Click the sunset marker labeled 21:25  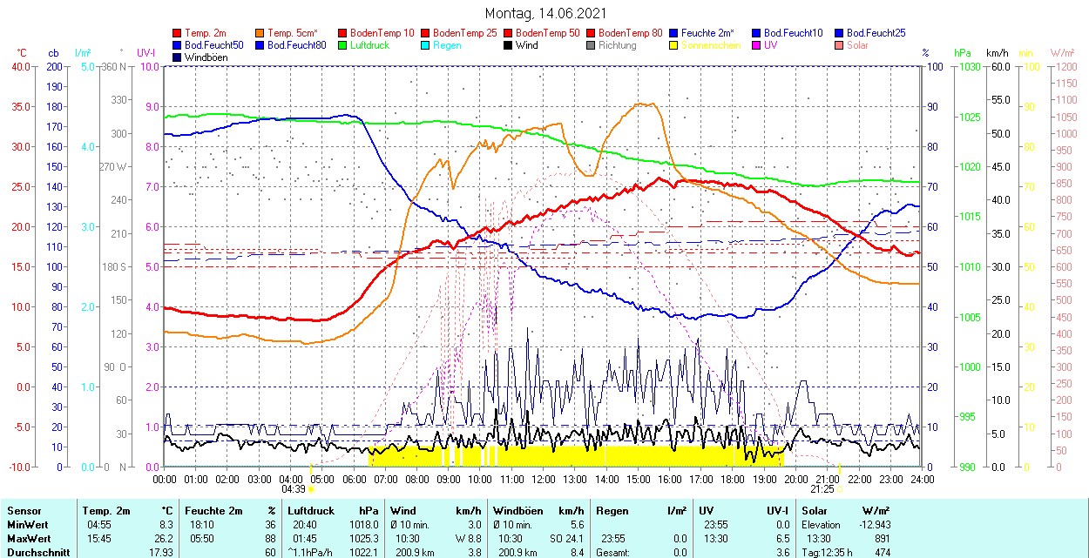pos(839,488)
